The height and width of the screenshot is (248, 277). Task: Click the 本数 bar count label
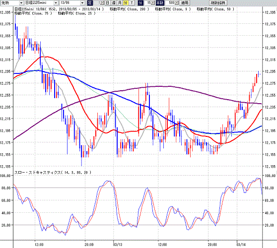[x=160, y=3]
